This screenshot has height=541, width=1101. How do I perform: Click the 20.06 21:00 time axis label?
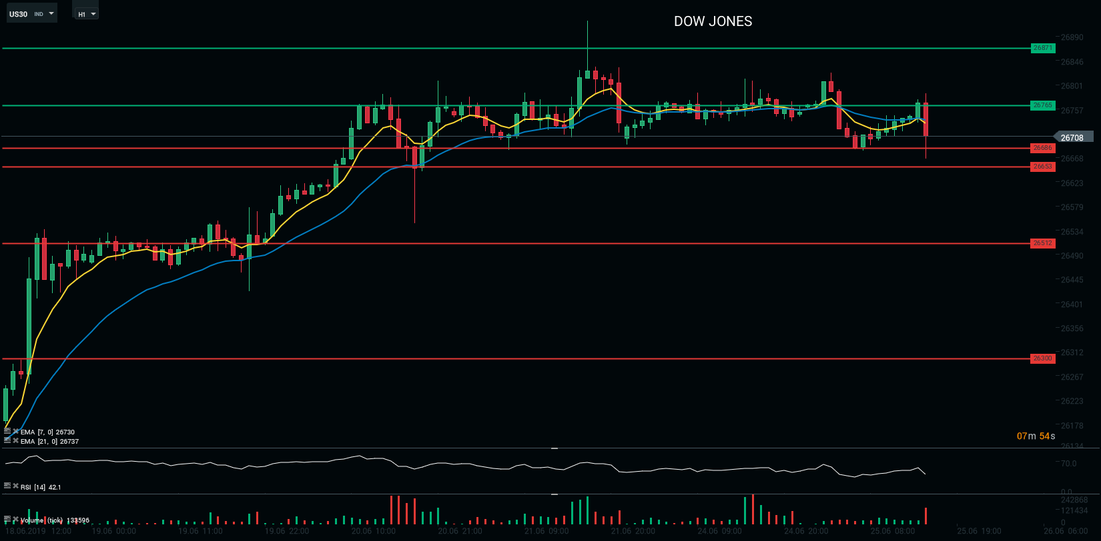460,531
